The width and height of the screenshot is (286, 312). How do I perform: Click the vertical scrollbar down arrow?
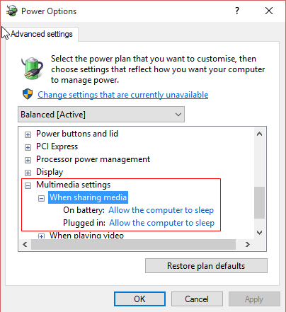[x=260, y=233]
